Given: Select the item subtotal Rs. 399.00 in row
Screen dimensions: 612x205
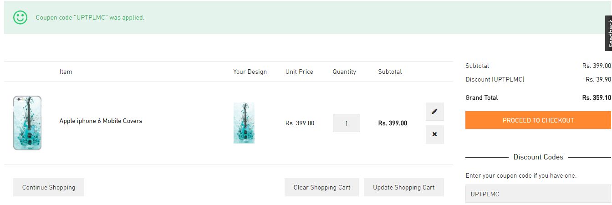Looking at the screenshot, I should [x=393, y=123].
